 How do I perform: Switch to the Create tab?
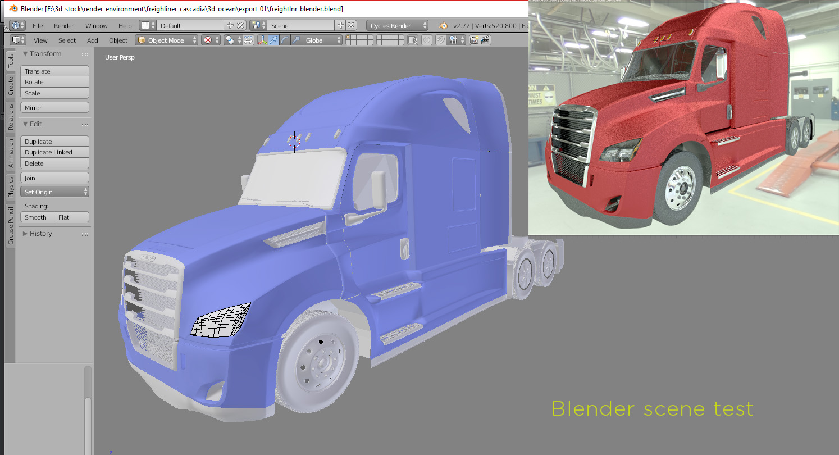pyautogui.click(x=10, y=86)
